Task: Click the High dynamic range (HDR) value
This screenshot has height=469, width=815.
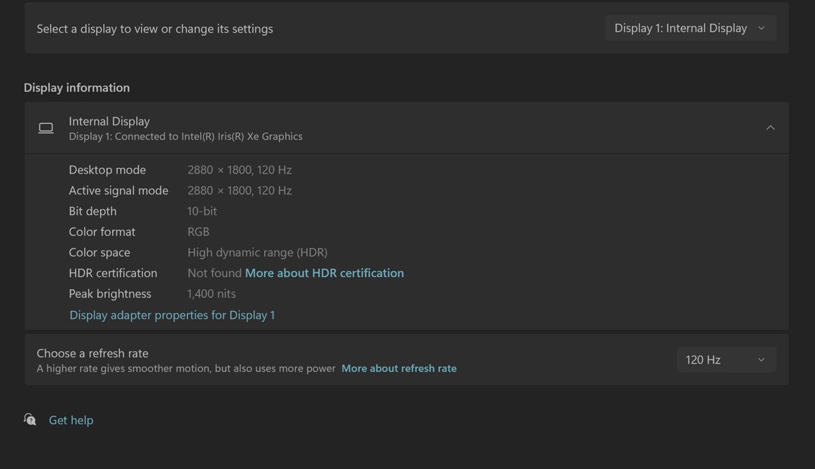Action: [257, 252]
